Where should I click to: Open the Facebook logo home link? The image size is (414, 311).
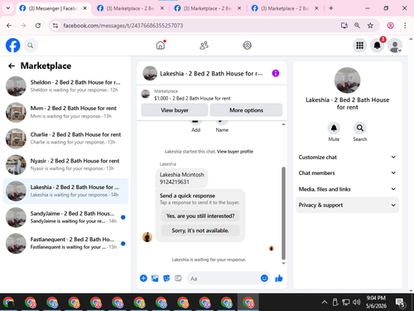(12, 46)
